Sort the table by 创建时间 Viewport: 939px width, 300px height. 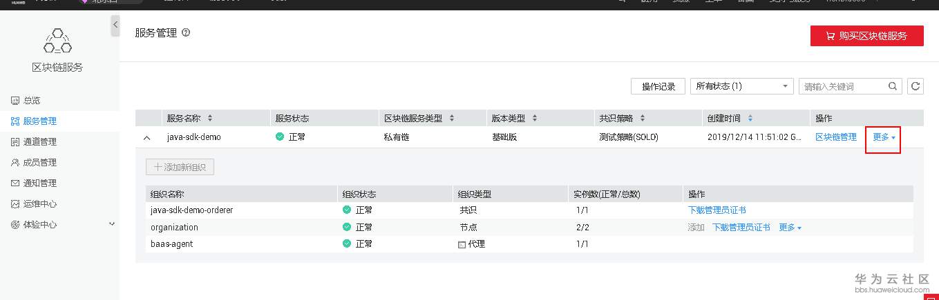[750, 118]
